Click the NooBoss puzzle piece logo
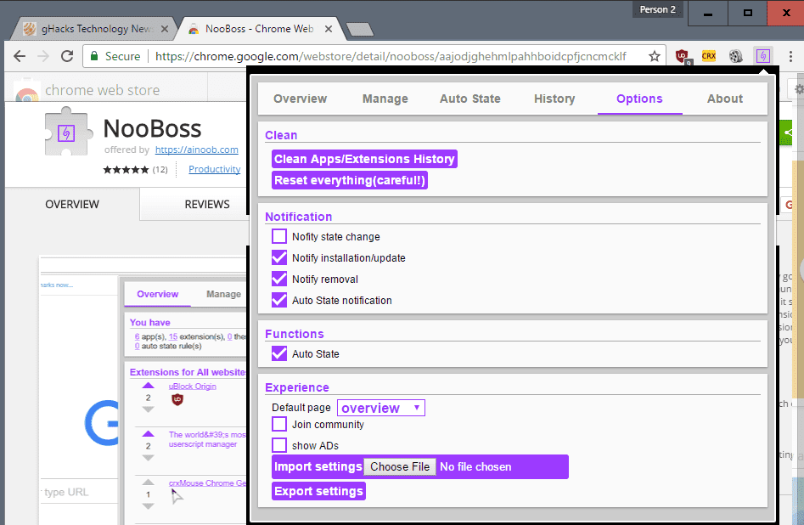Viewport: 804px width, 525px height. click(x=67, y=132)
